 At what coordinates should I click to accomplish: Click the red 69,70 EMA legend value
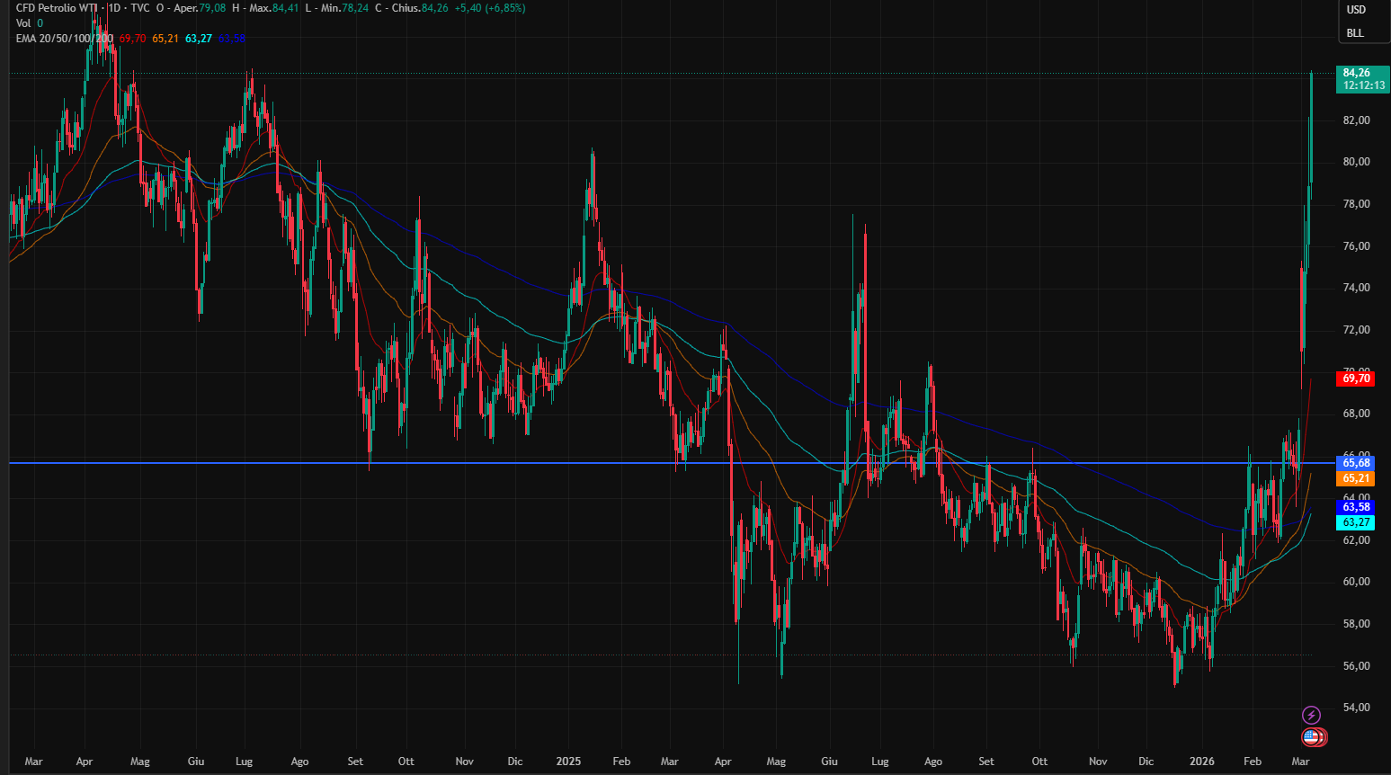click(x=132, y=39)
